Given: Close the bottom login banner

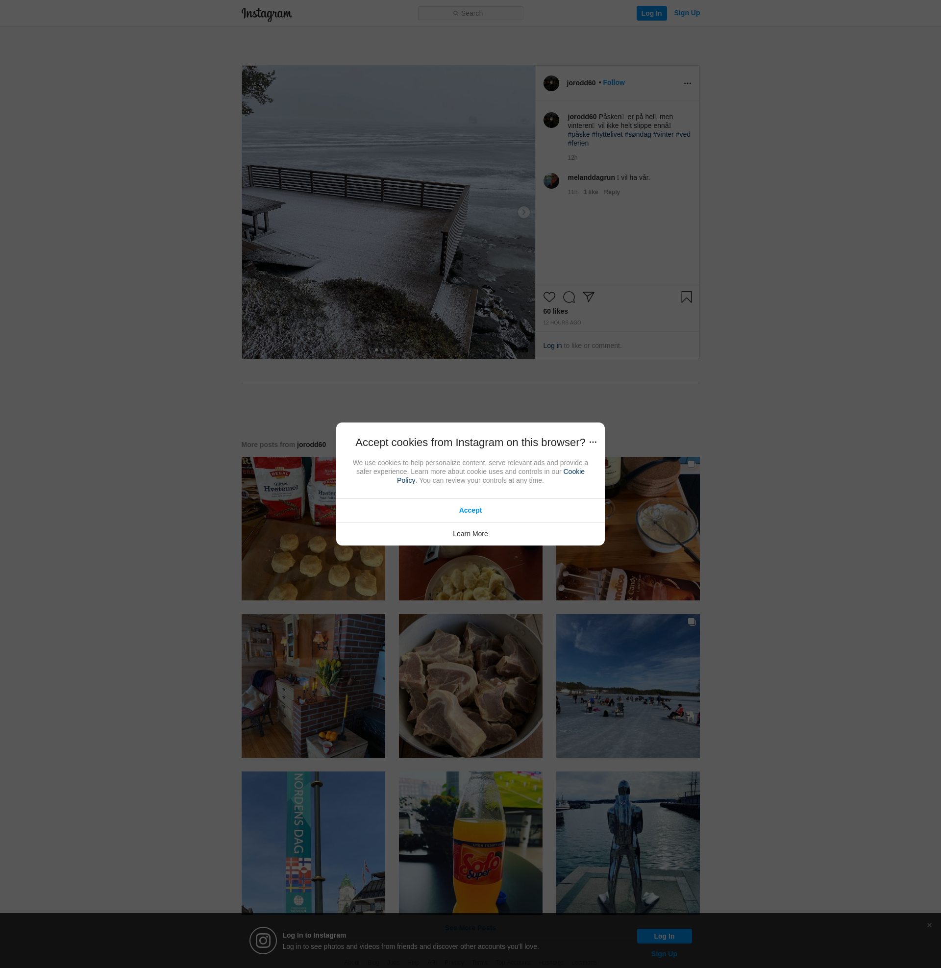Looking at the screenshot, I should coord(929,925).
